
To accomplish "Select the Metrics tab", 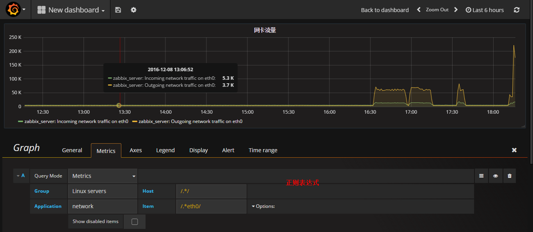I will pyautogui.click(x=106, y=151).
